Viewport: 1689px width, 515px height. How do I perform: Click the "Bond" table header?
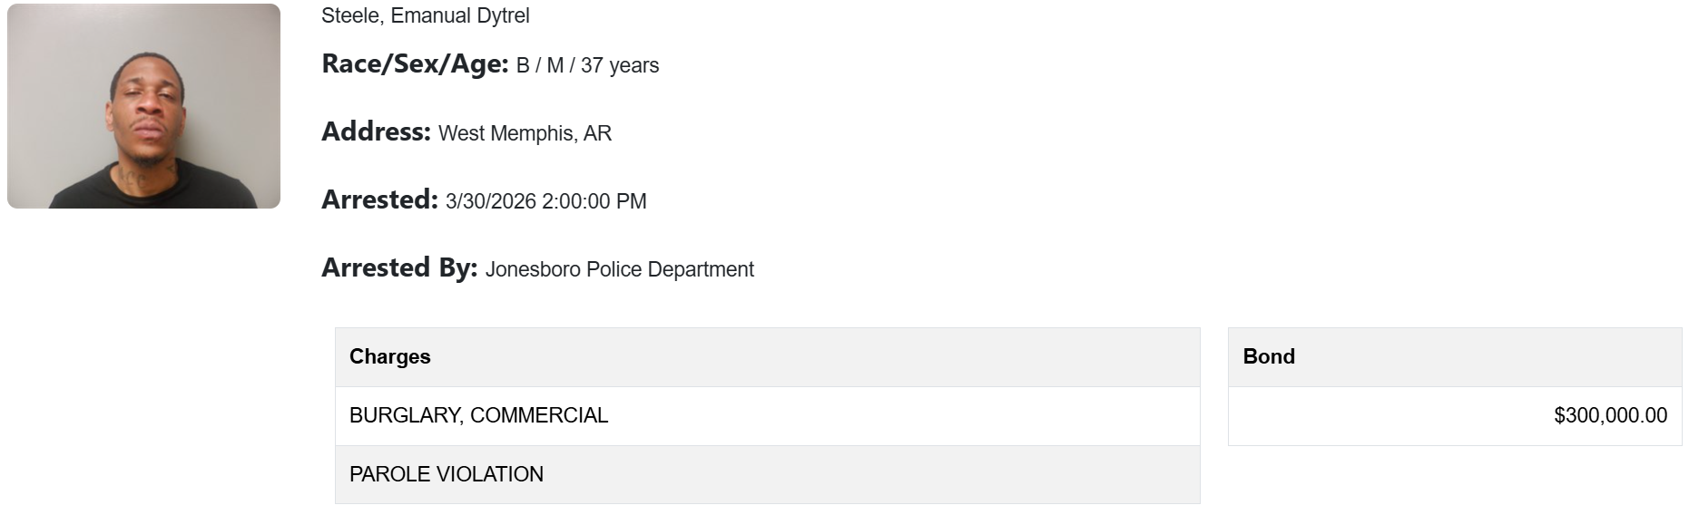(1269, 356)
